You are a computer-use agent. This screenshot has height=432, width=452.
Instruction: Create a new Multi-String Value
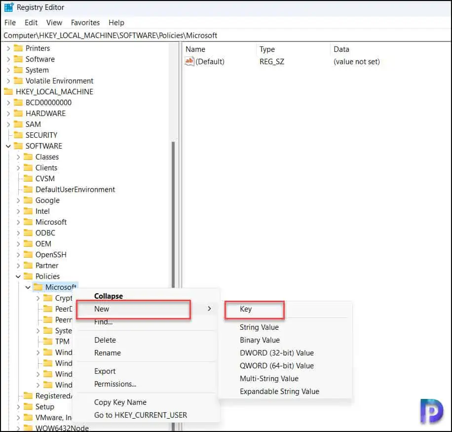coord(269,378)
